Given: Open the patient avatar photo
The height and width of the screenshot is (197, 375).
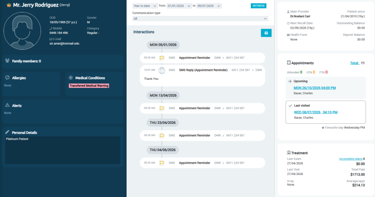Looking at the screenshot, I should 22,31.
